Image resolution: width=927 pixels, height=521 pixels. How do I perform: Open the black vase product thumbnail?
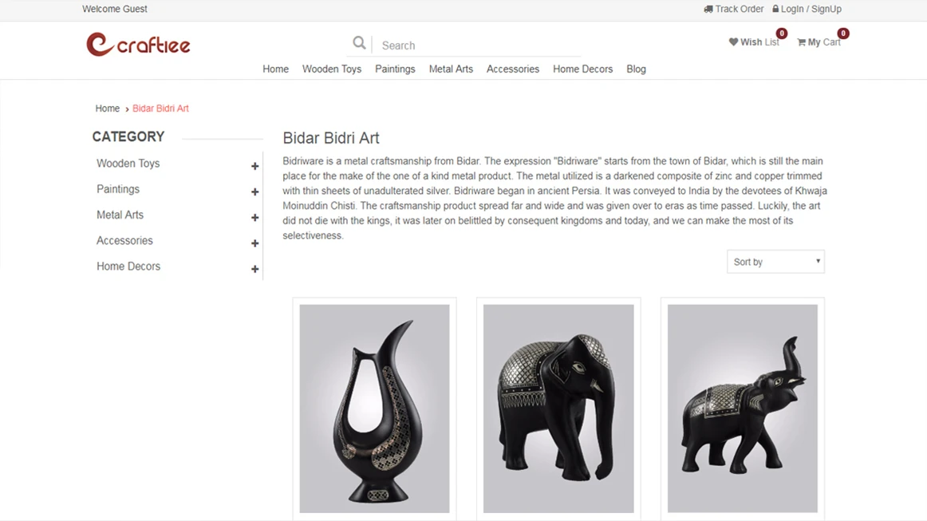[x=374, y=408]
